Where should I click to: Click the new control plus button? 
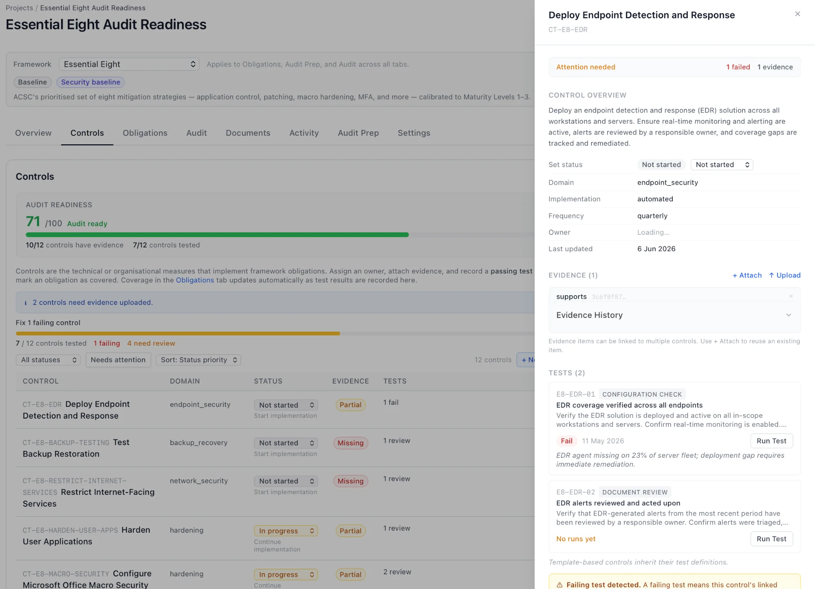[526, 360]
